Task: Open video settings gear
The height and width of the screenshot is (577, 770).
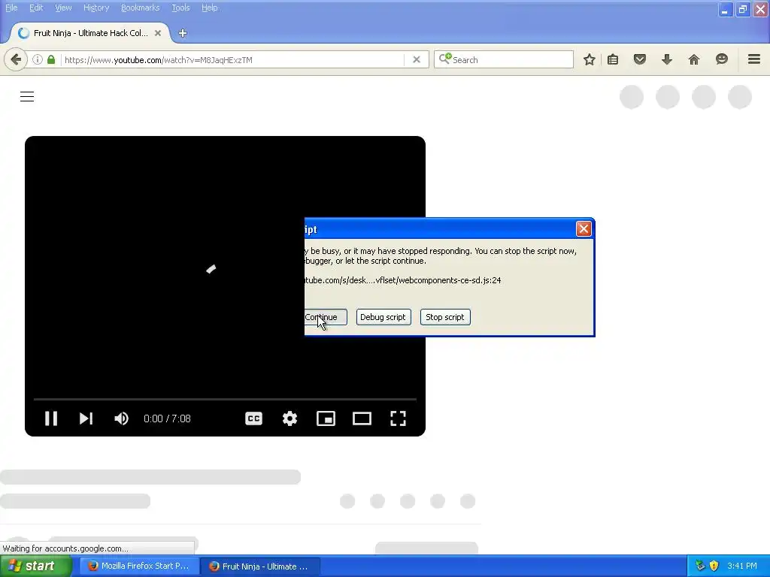Action: click(x=290, y=418)
